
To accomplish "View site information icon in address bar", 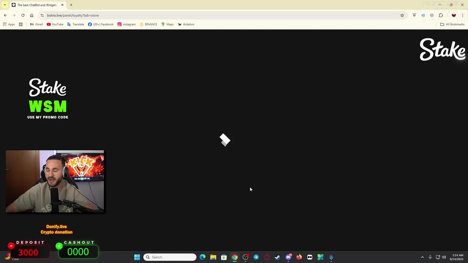I will (x=42, y=15).
